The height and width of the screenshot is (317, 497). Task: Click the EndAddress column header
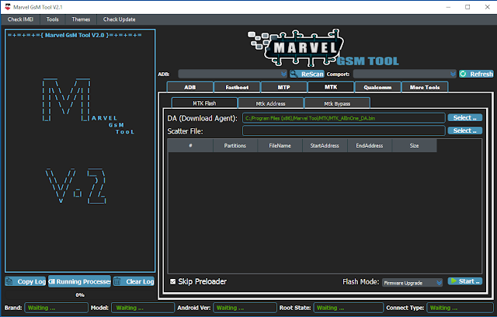coord(370,145)
